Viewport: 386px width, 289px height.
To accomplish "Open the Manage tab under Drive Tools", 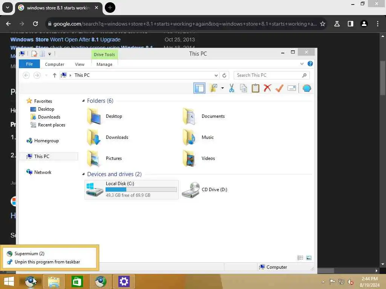I will pos(104,64).
